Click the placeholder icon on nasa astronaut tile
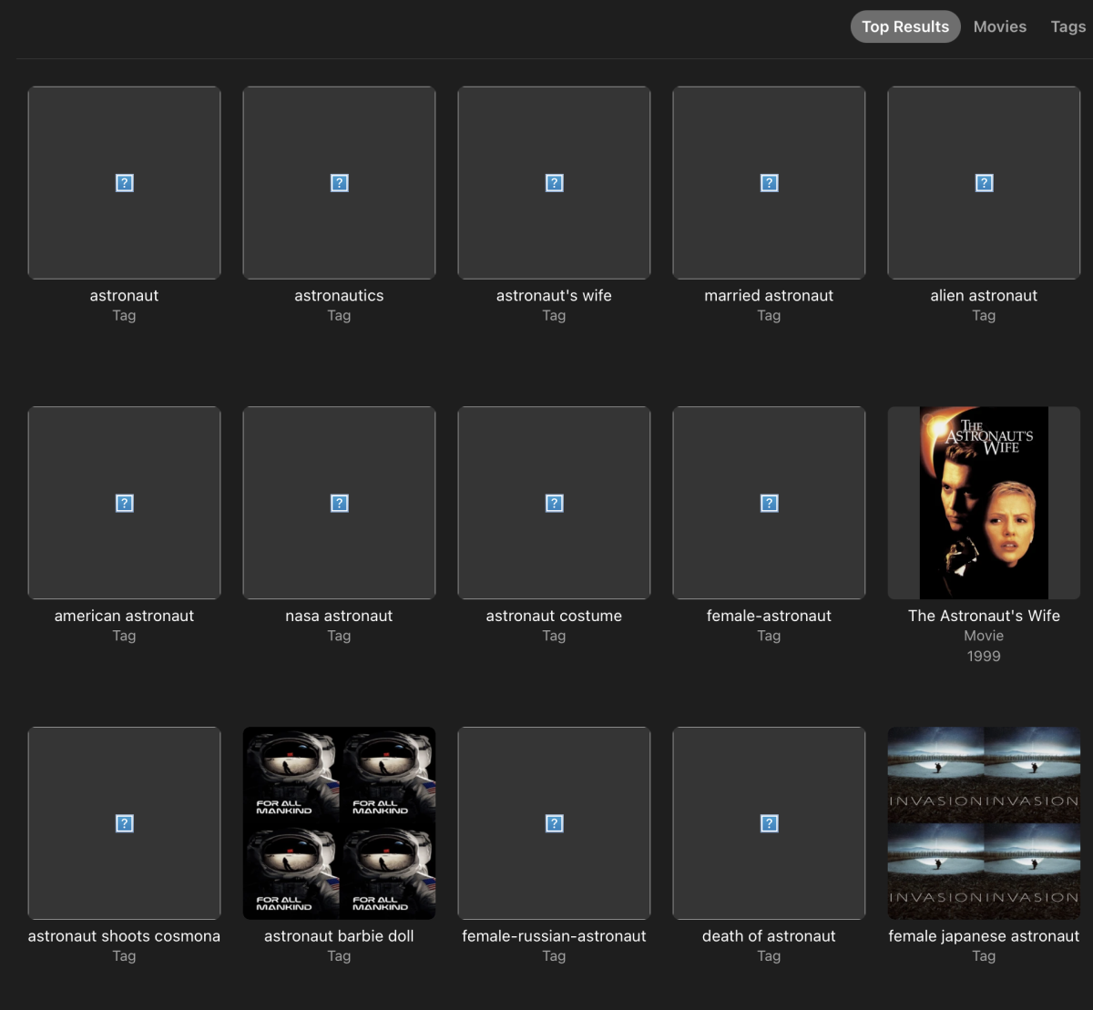The height and width of the screenshot is (1010, 1093). point(339,503)
